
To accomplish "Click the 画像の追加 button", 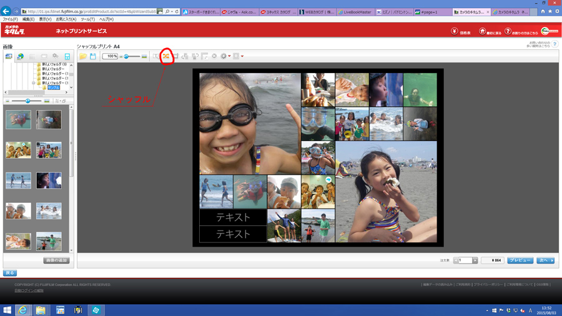I will pos(56,260).
